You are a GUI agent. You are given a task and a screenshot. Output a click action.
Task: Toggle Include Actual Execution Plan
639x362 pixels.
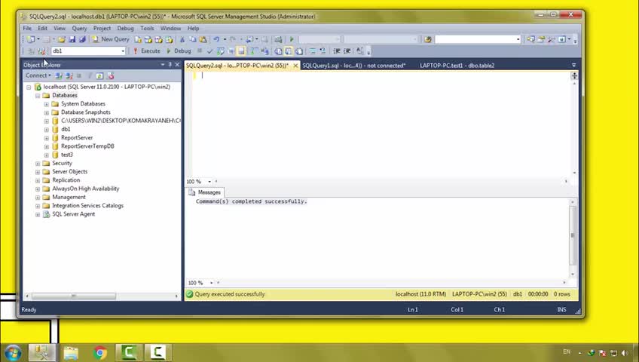(x=253, y=51)
